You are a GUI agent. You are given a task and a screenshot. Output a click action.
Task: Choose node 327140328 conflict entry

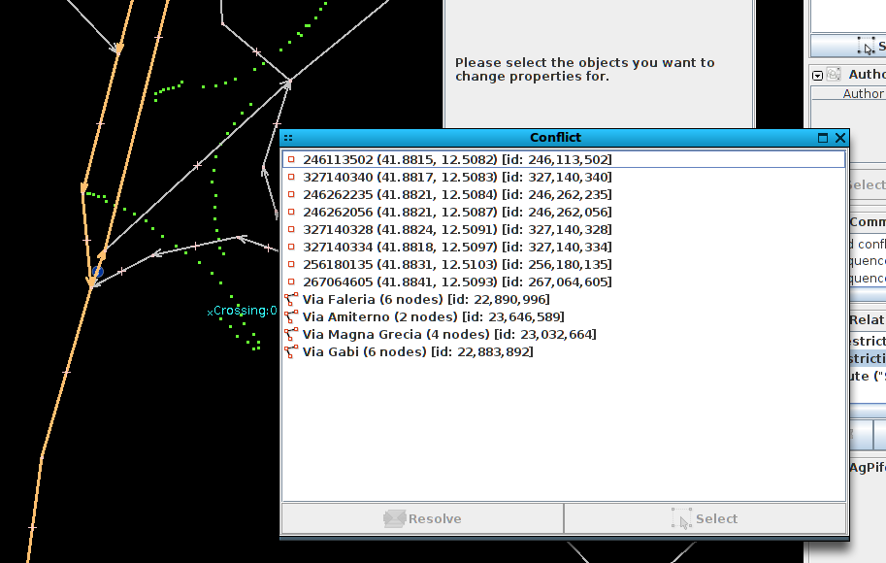point(457,230)
